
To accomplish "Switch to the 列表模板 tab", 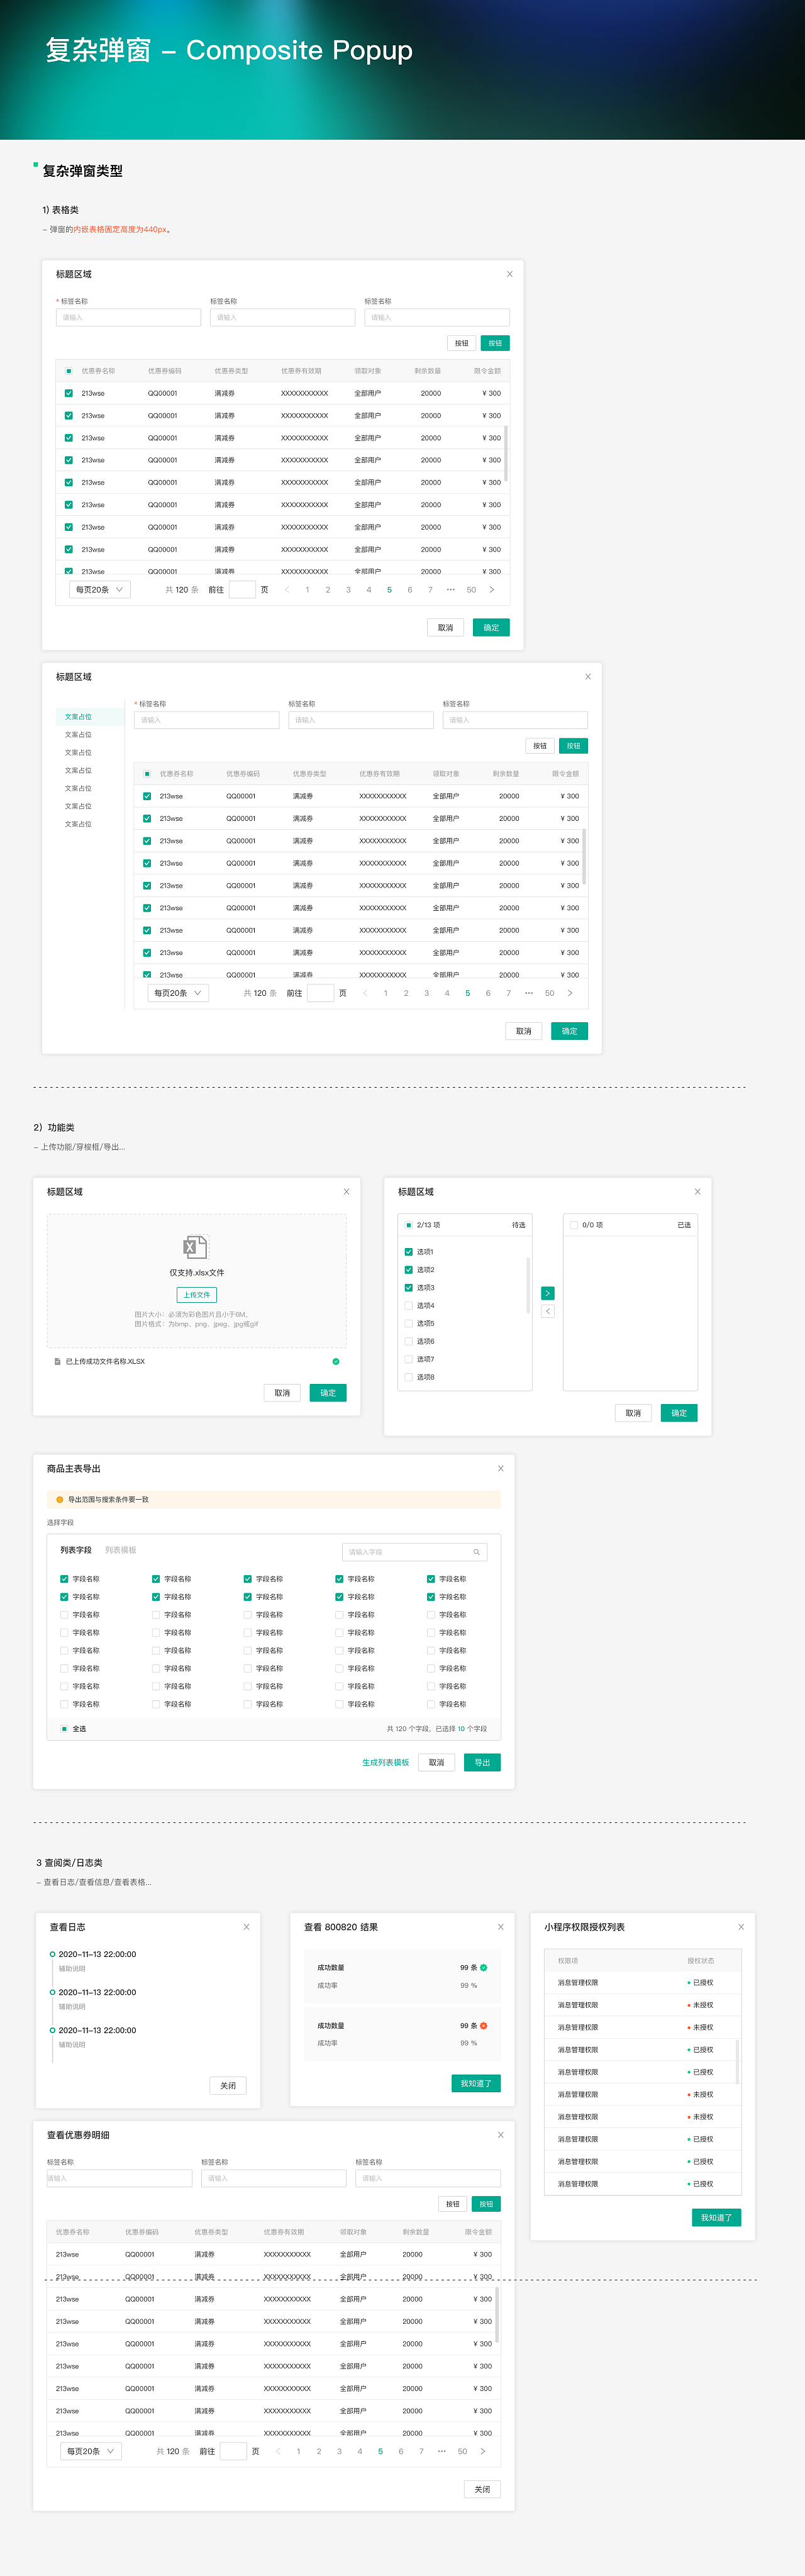I will [121, 1549].
